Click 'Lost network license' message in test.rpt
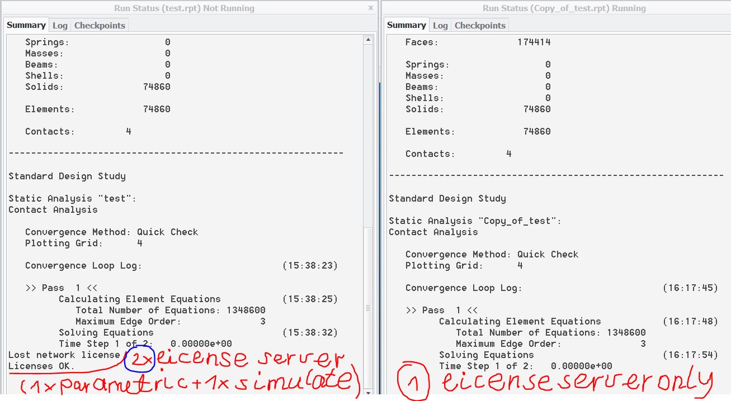 (x=64, y=355)
